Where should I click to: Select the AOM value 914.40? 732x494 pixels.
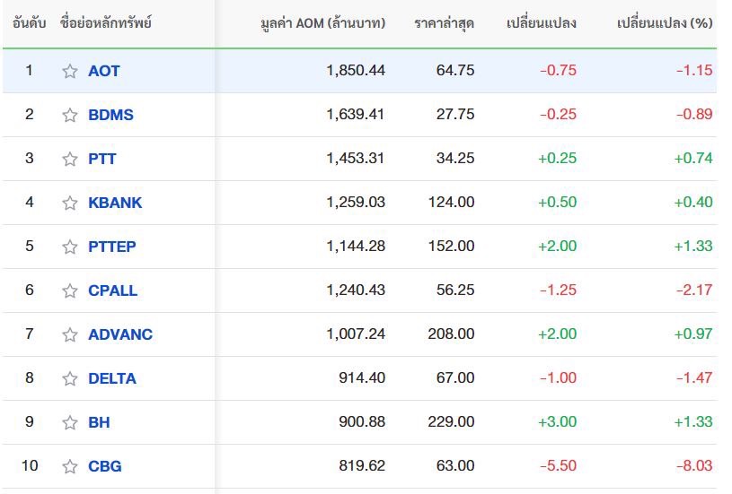[x=362, y=377]
